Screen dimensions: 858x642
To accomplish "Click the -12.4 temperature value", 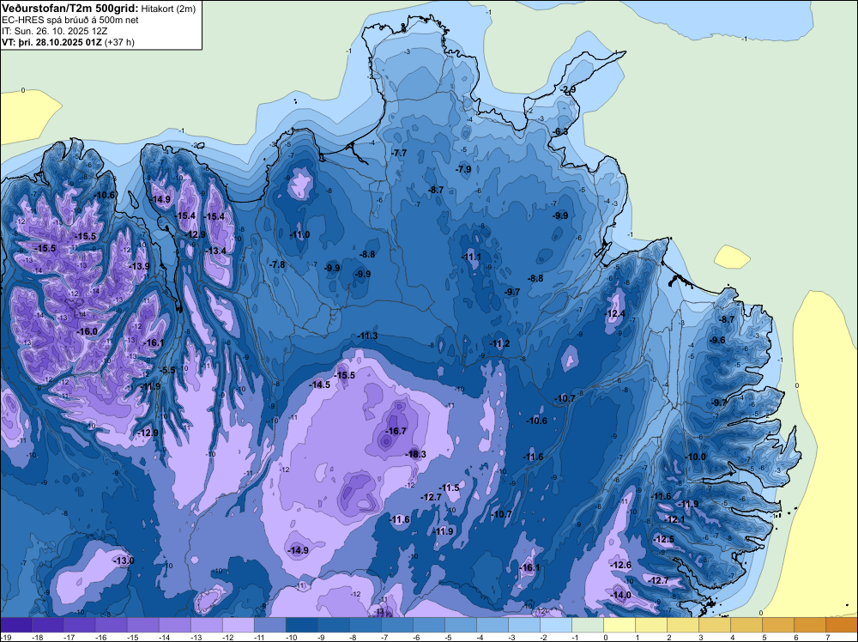I will (614, 313).
